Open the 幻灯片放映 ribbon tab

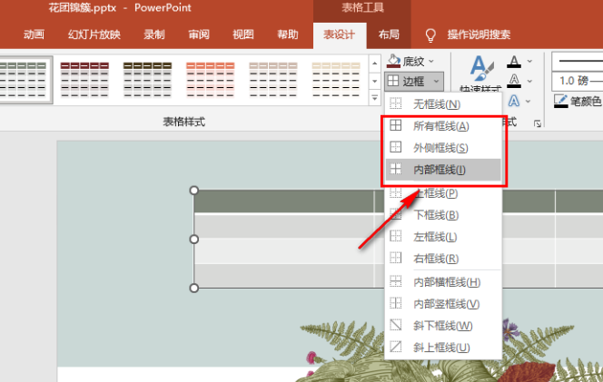[x=94, y=34]
